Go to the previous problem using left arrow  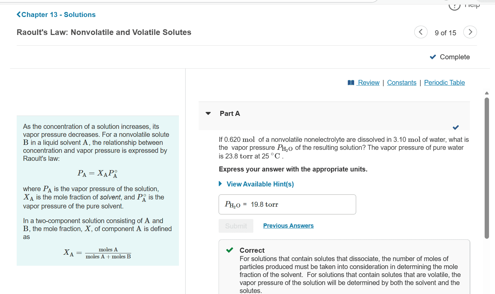click(421, 32)
